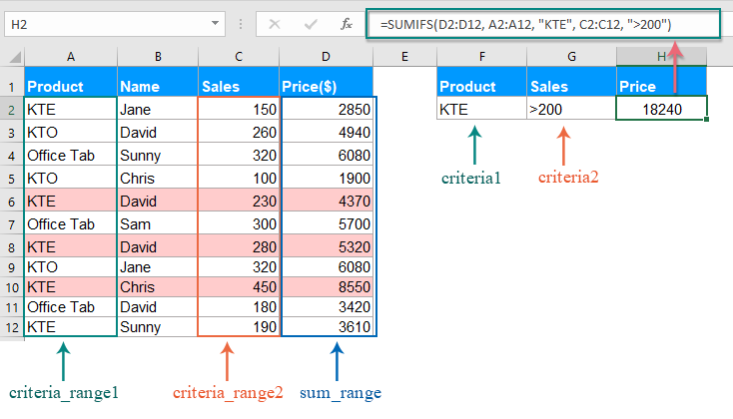The height and width of the screenshot is (419, 733).
Task: Select cell A2 containing KTE
Action: 71,109
